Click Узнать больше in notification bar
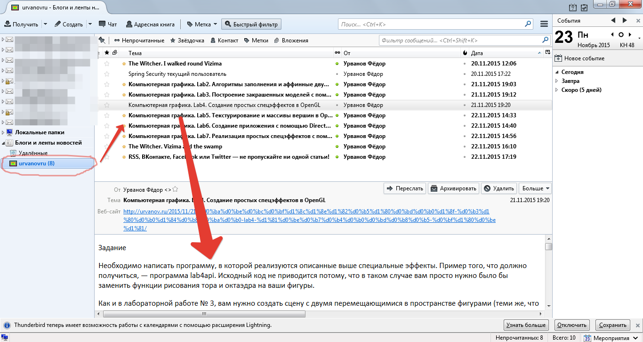 point(526,325)
